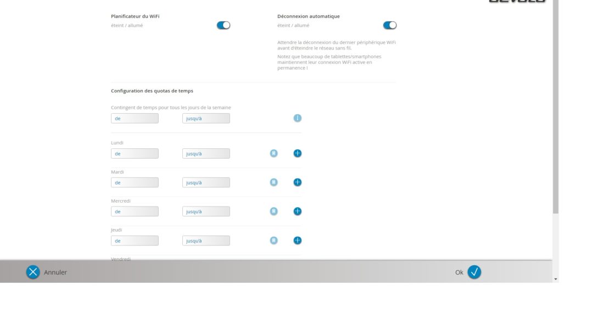
Task: Click the light delete icon for Mardi
Action: (273, 182)
